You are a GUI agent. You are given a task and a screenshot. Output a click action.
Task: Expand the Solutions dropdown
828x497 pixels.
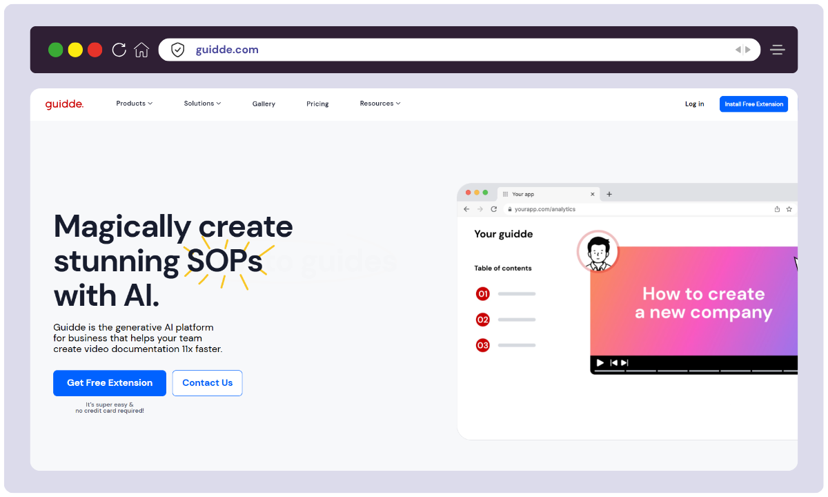click(202, 104)
